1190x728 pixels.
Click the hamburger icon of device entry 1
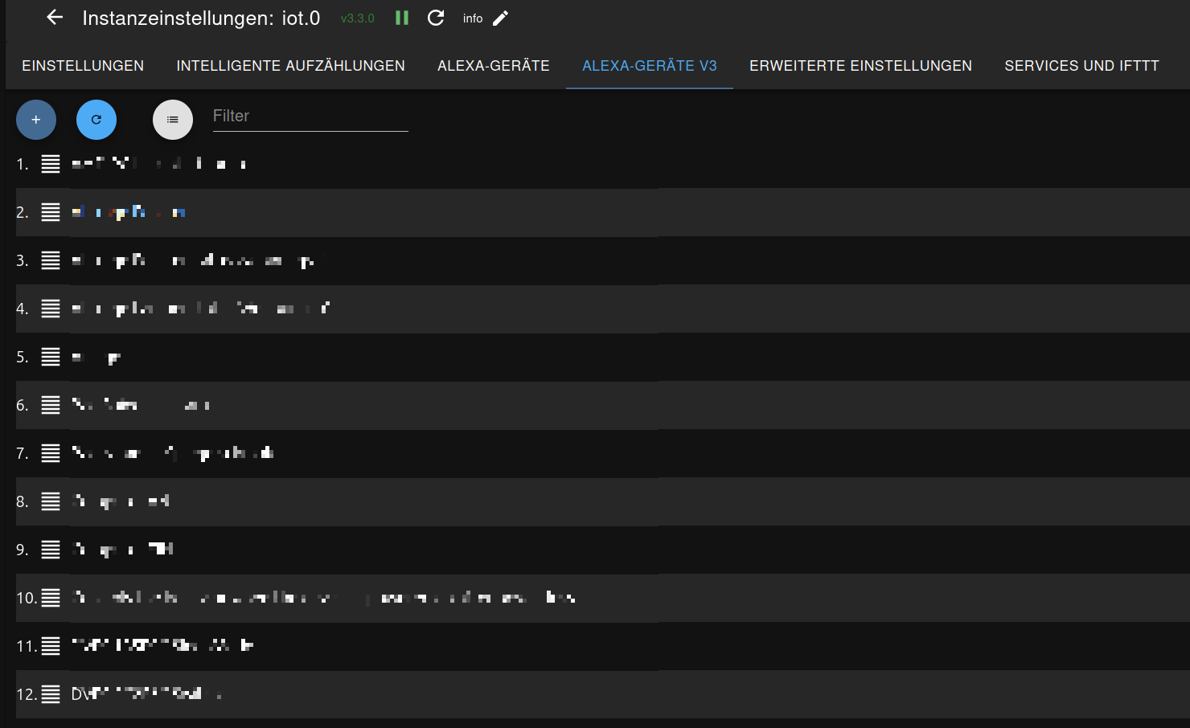click(x=51, y=163)
